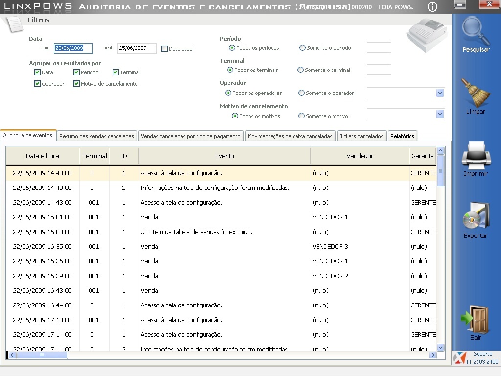Click the Suporte logo icon

click(458, 358)
